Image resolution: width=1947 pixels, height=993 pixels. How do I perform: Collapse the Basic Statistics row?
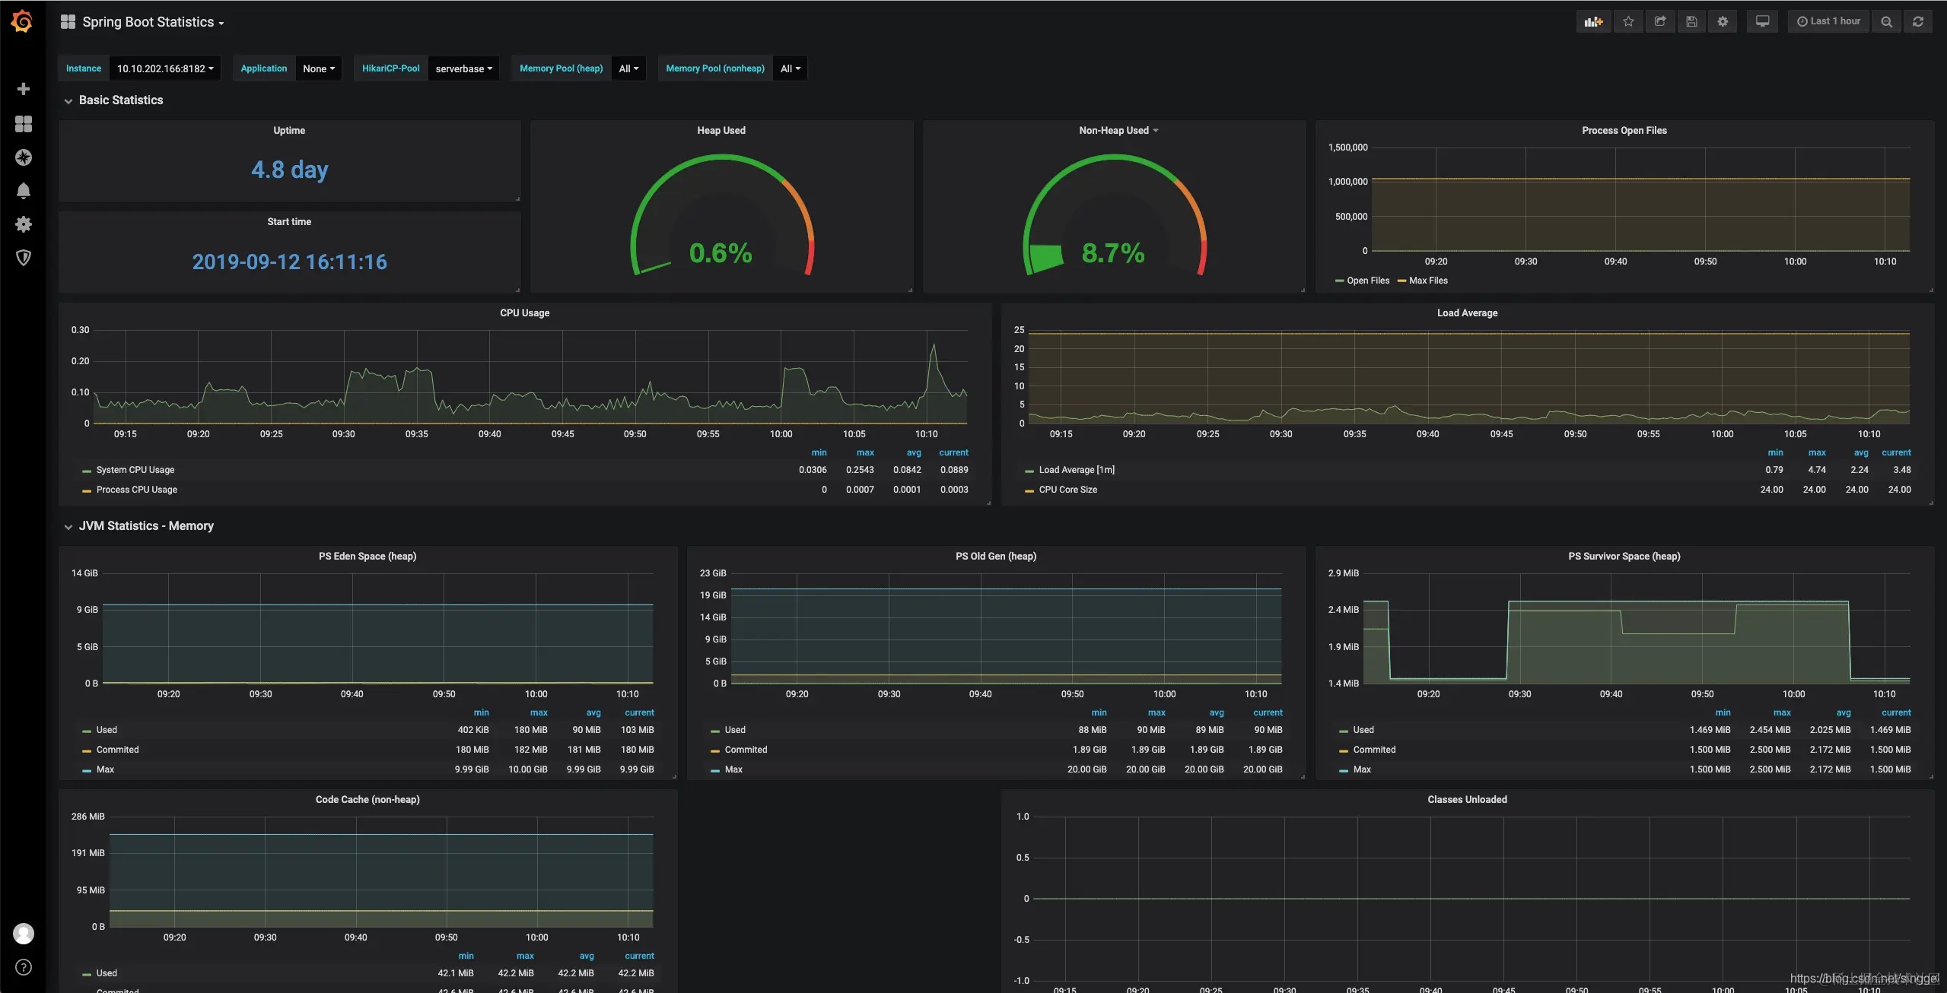(x=120, y=100)
